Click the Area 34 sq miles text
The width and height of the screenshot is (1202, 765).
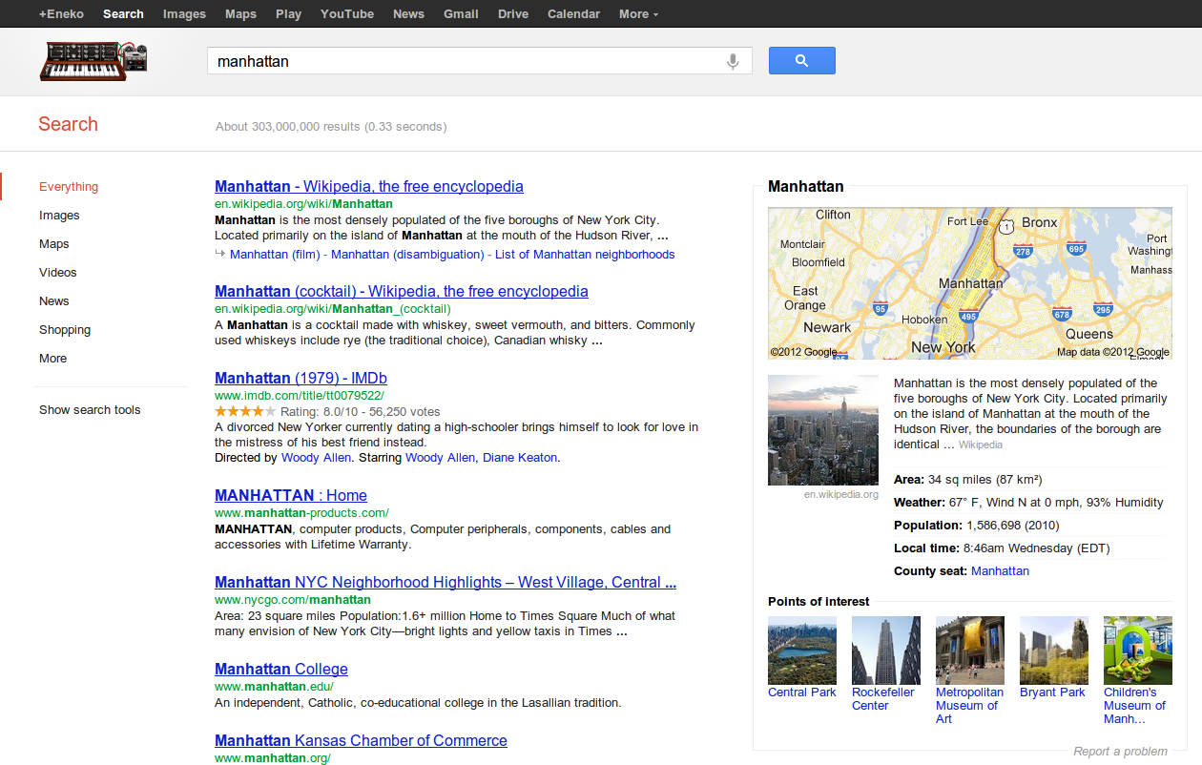pos(967,480)
